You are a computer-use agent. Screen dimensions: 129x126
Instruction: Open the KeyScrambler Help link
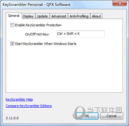tap(19, 99)
